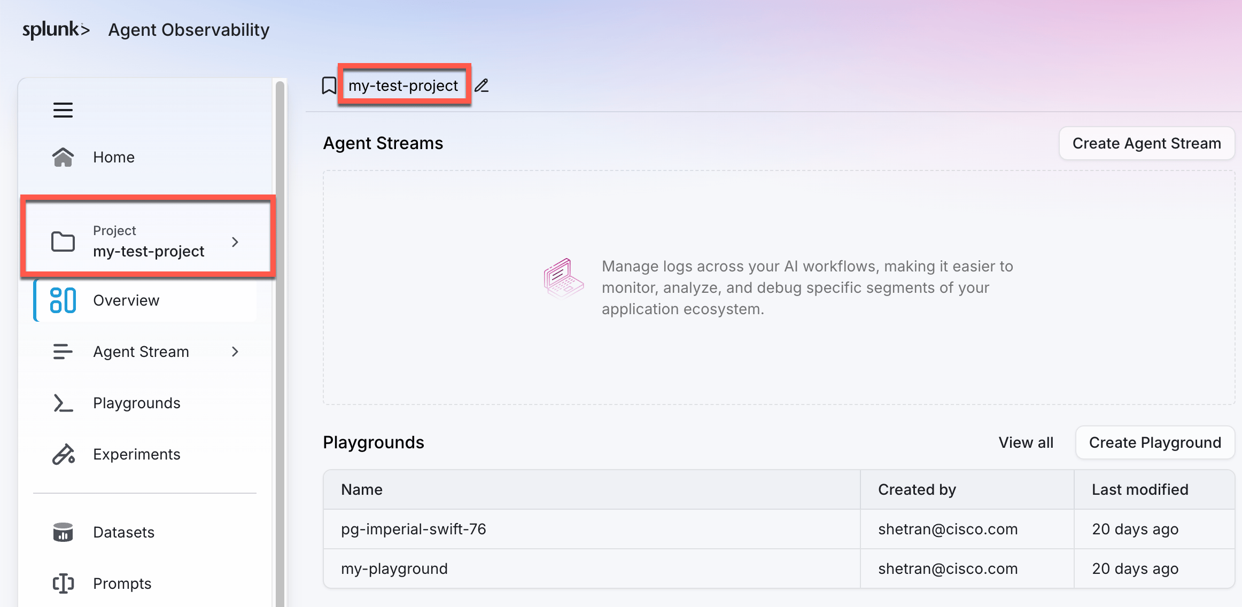Edit the project name using the pencil icon
1242x607 pixels.
click(x=482, y=85)
